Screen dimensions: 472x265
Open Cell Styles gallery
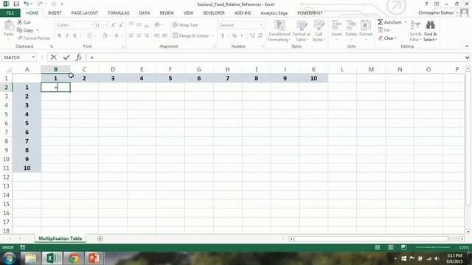[319, 31]
